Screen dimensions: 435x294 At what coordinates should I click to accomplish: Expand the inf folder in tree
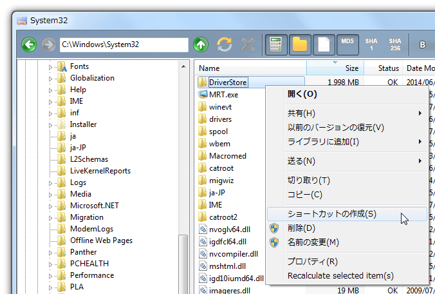(50, 113)
